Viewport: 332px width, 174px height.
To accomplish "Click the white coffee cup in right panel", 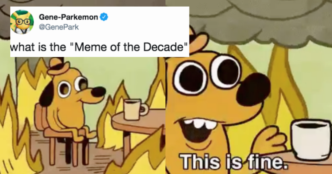I will pos(310,139).
